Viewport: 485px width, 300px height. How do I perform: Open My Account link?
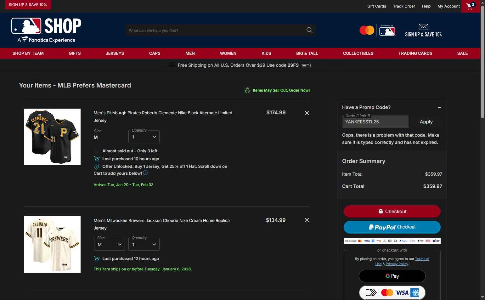pyautogui.click(x=448, y=6)
